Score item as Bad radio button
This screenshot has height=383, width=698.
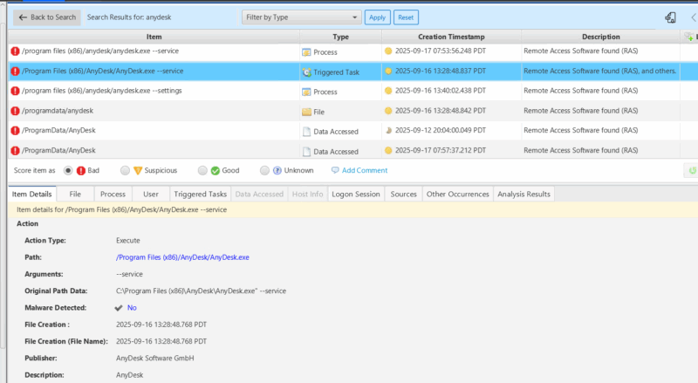68,171
